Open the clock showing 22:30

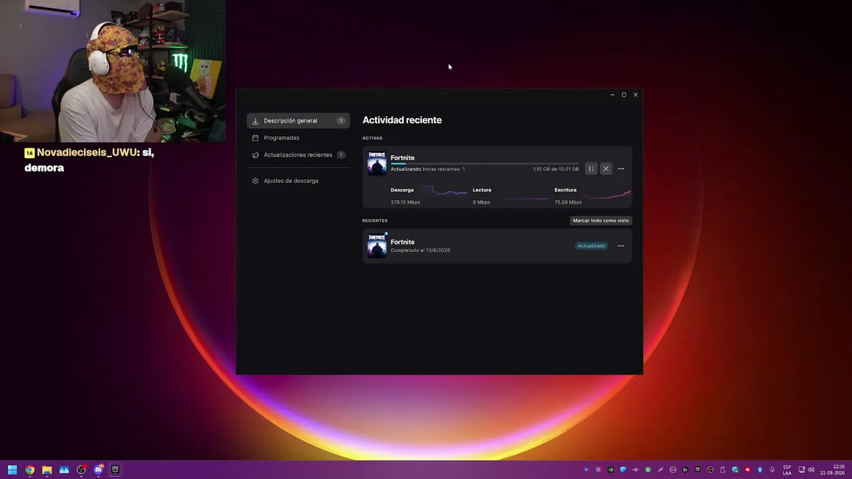833,470
